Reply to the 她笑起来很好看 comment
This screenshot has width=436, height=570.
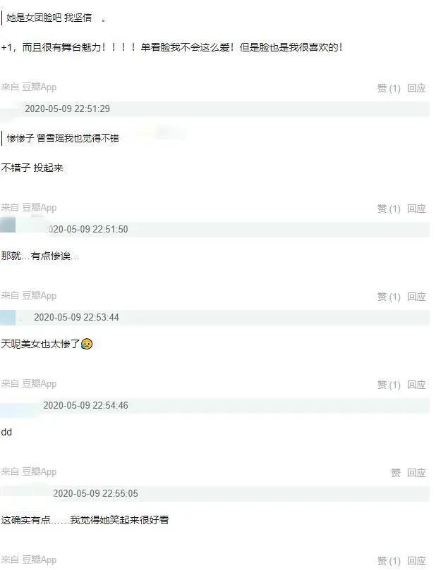(x=416, y=561)
